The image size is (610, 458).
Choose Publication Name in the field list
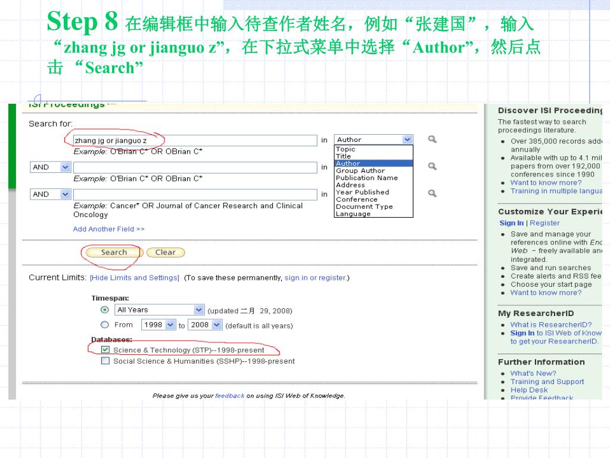[x=374, y=178]
